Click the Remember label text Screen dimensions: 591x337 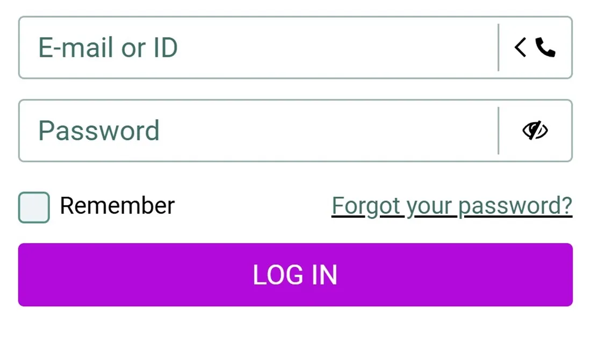pos(117,206)
